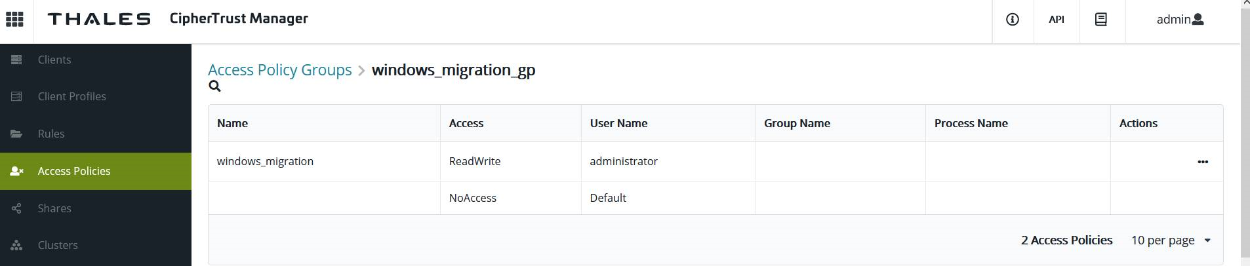Open the documentation book icon
The height and width of the screenshot is (266, 1250).
pos(1100,20)
